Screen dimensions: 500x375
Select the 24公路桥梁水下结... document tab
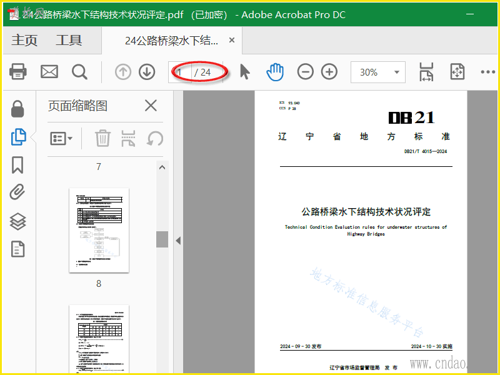[171, 41]
